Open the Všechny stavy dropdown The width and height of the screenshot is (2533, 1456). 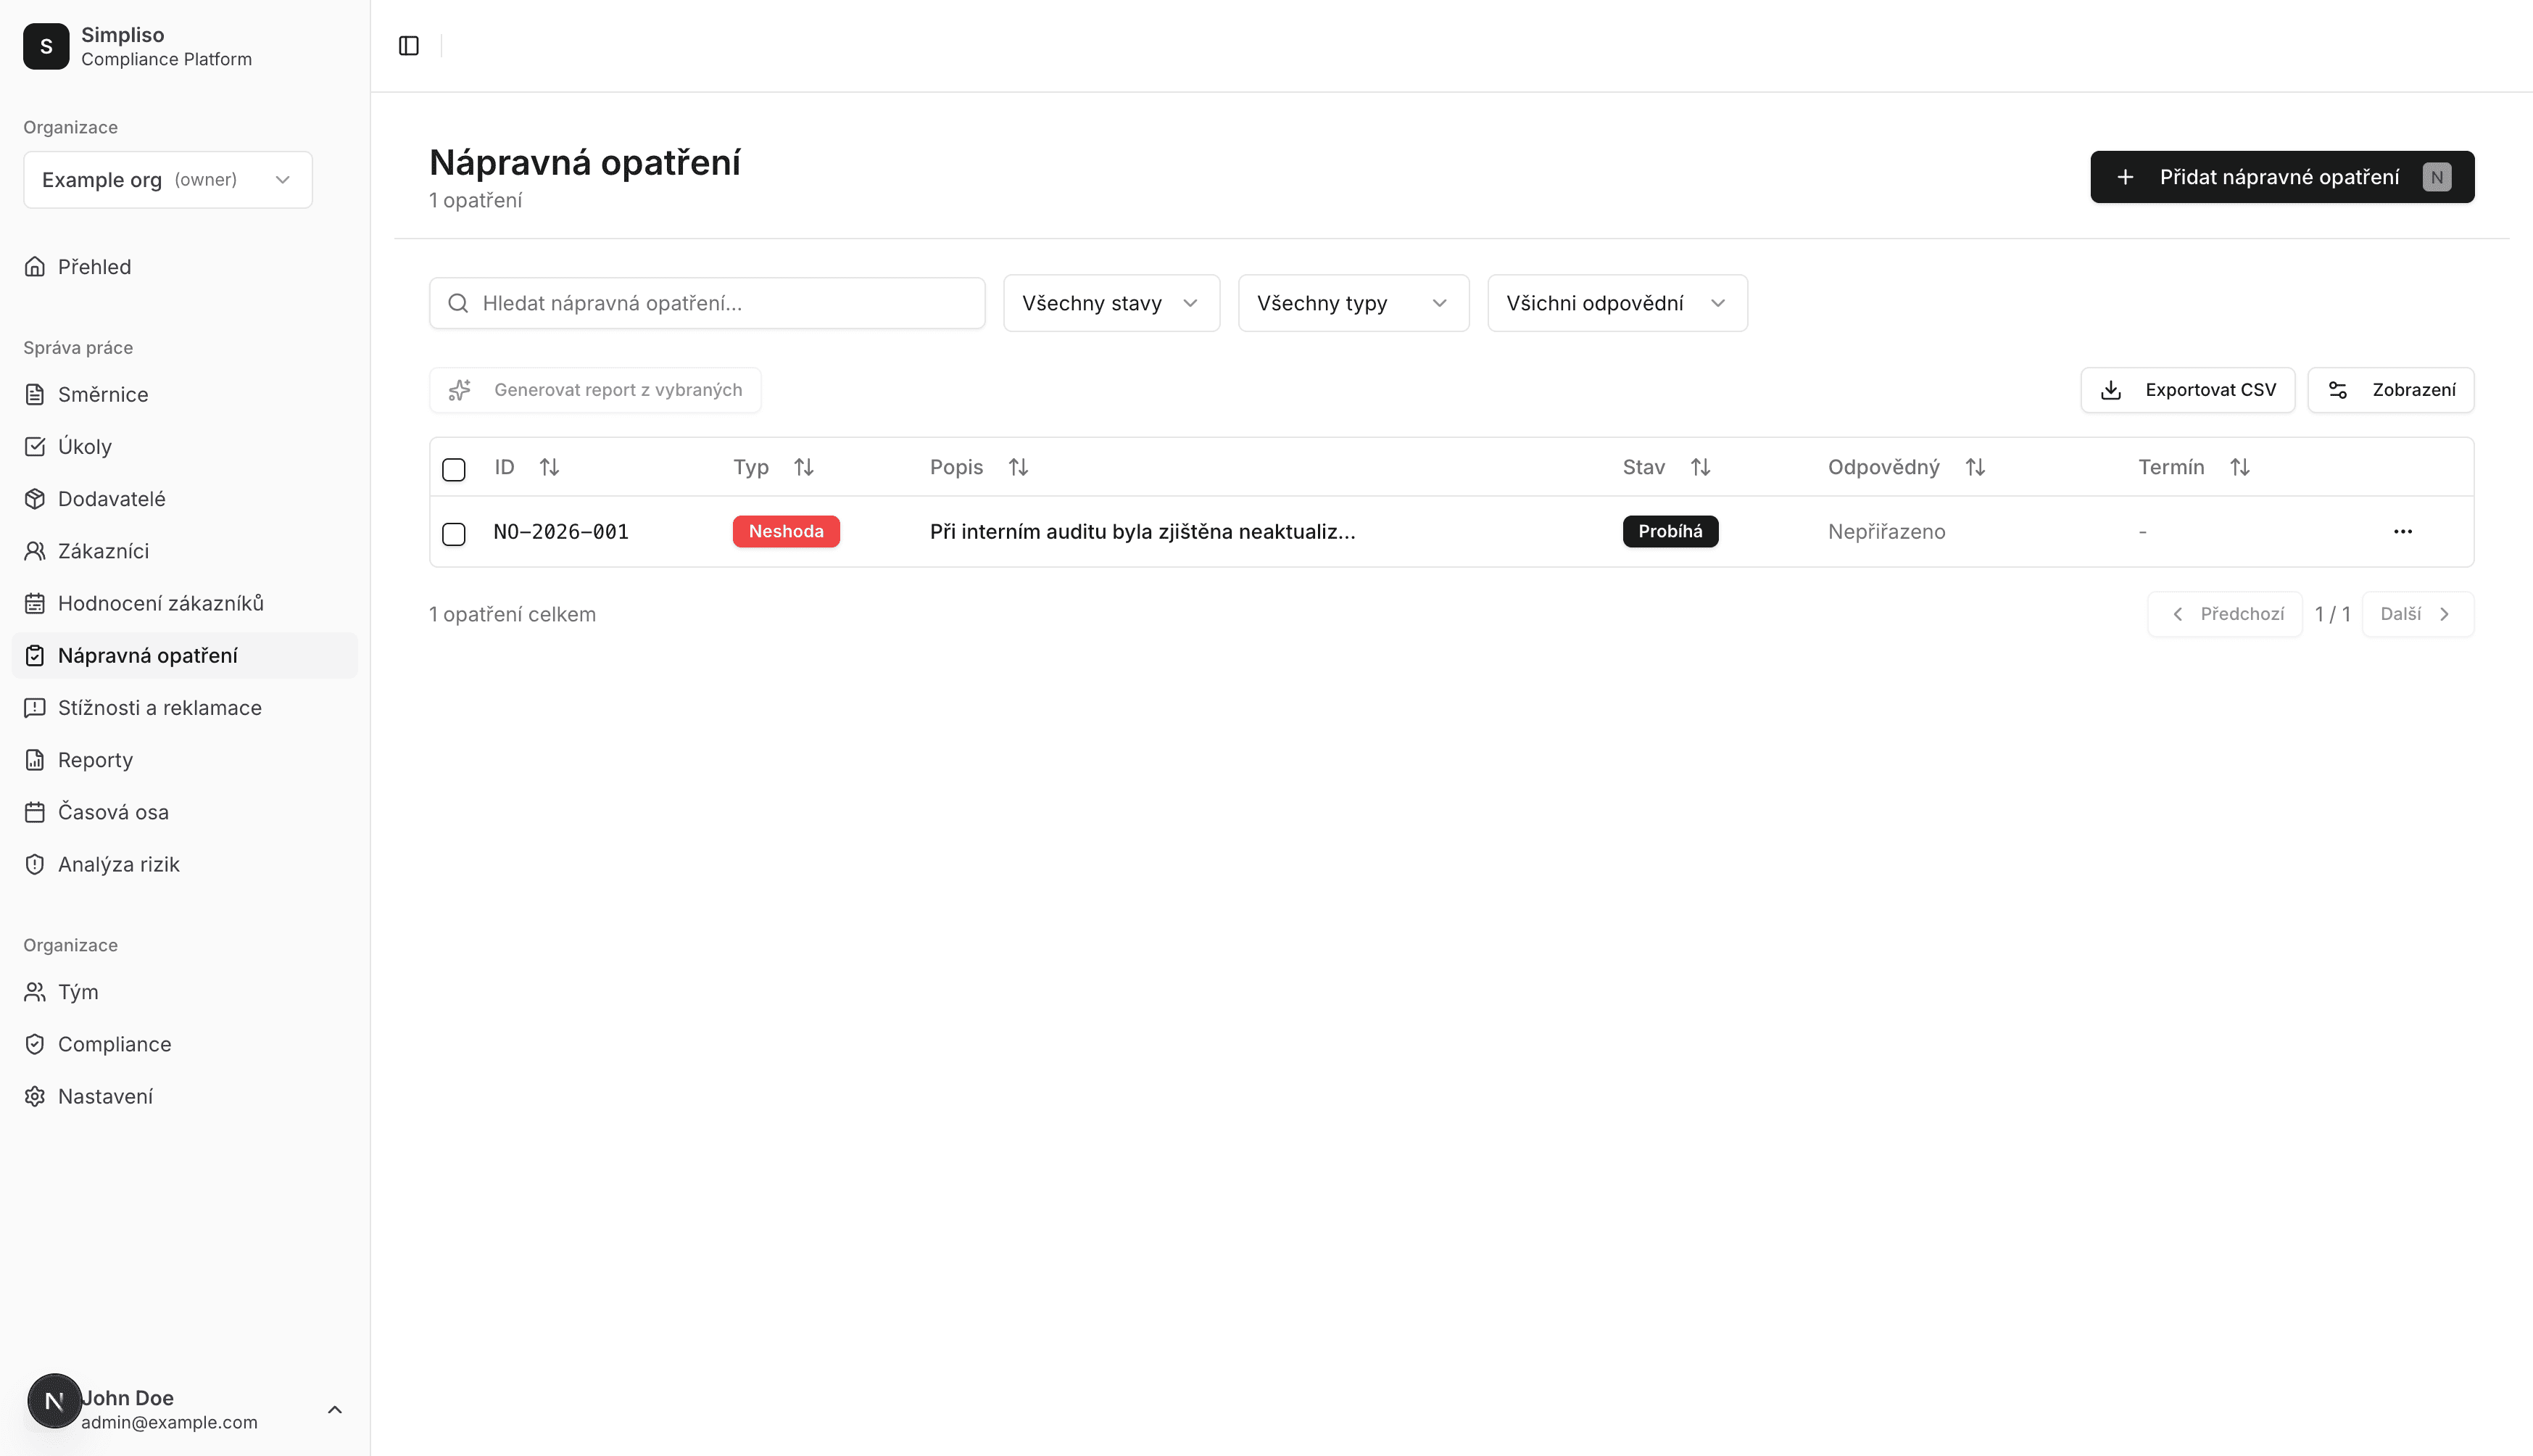click(x=1111, y=304)
